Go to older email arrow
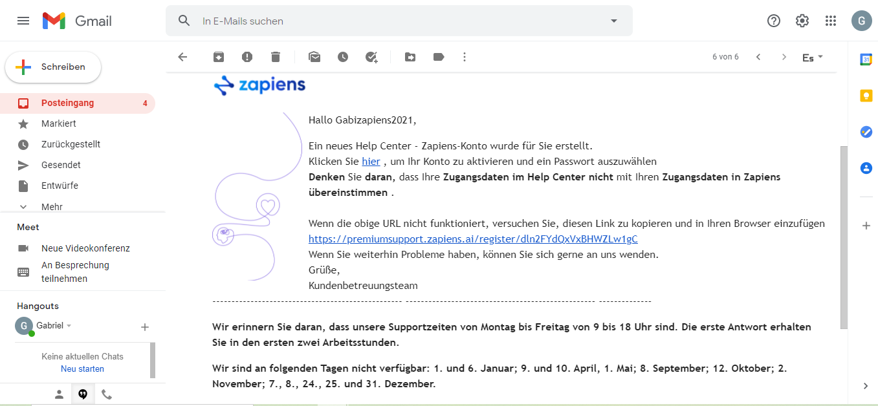Image resolution: width=878 pixels, height=406 pixels. pyautogui.click(x=784, y=57)
